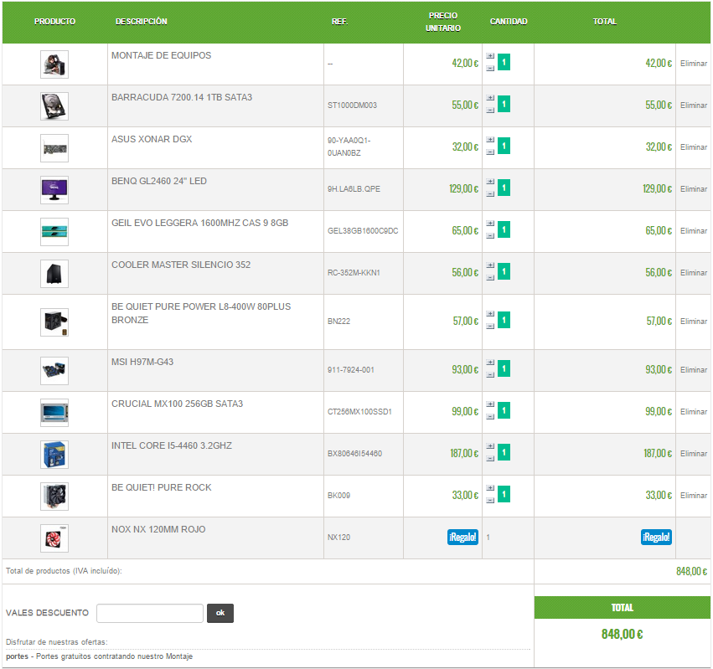
Task: Open the MSI H97M-G43 product description
Action: 142,363
